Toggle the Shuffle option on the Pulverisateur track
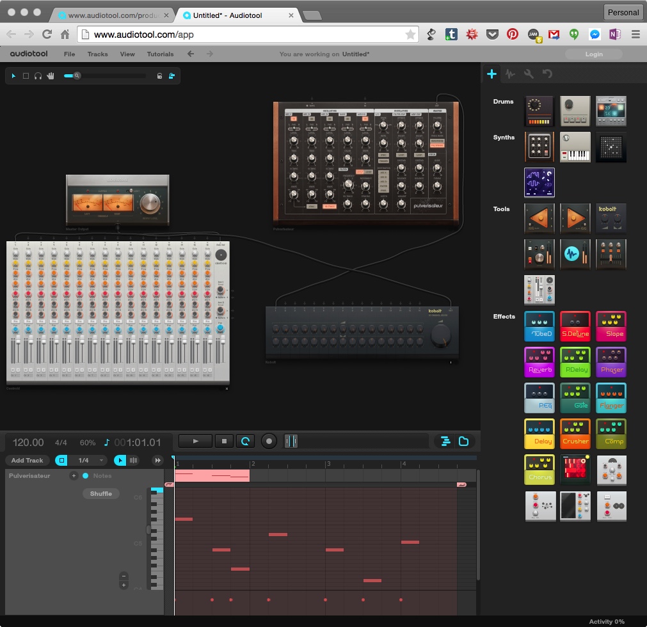647x627 pixels. pos(100,493)
